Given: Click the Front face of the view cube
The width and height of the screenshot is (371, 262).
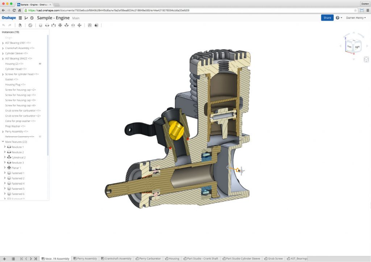Looking at the screenshot, I should (x=350, y=46).
